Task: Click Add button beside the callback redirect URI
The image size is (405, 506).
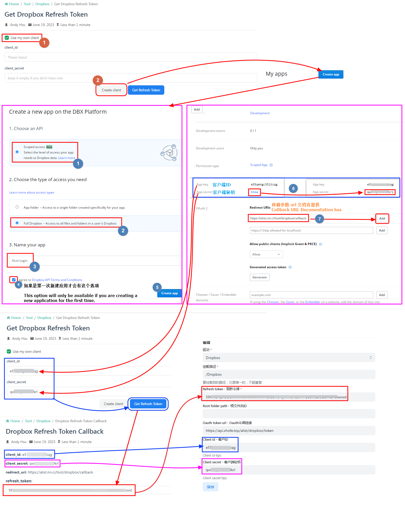Action: [382, 219]
